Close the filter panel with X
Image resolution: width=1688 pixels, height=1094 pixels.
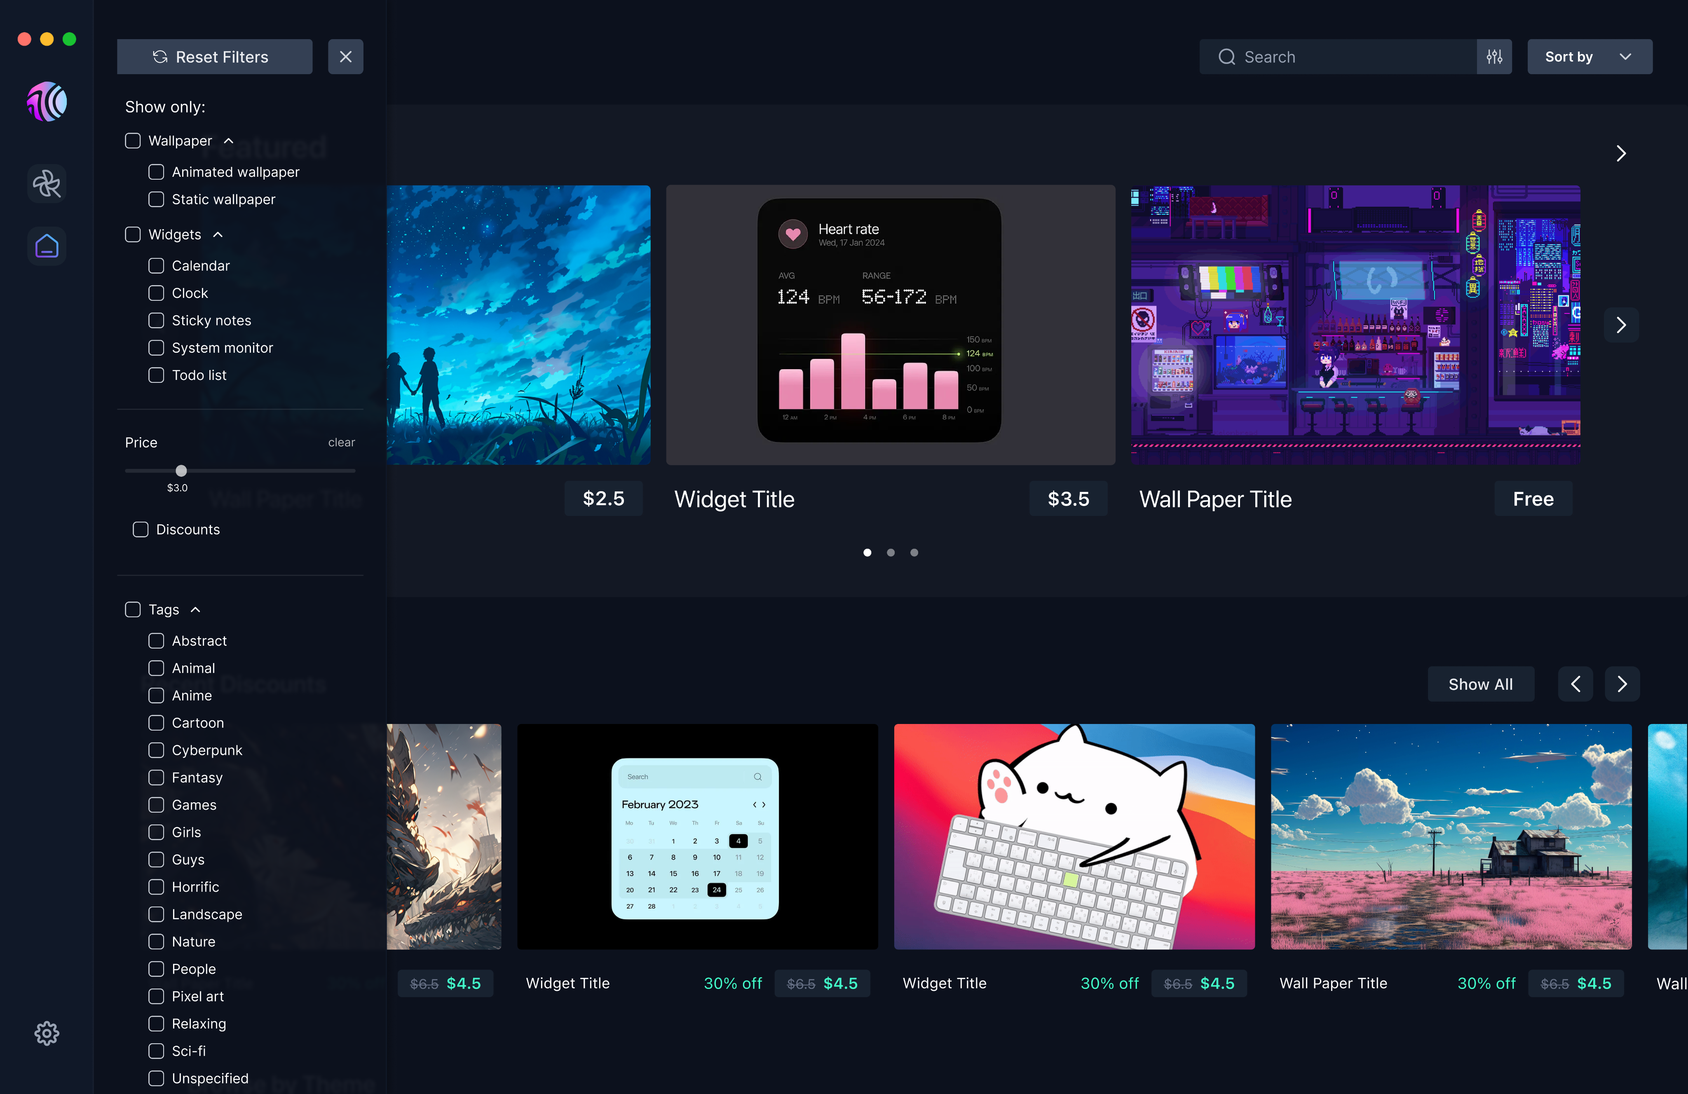point(345,57)
